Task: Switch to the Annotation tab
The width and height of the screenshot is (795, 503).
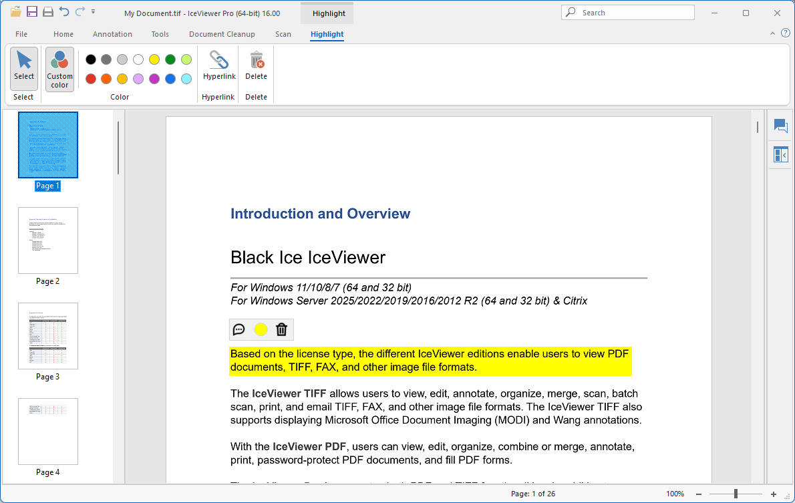Action: (112, 34)
